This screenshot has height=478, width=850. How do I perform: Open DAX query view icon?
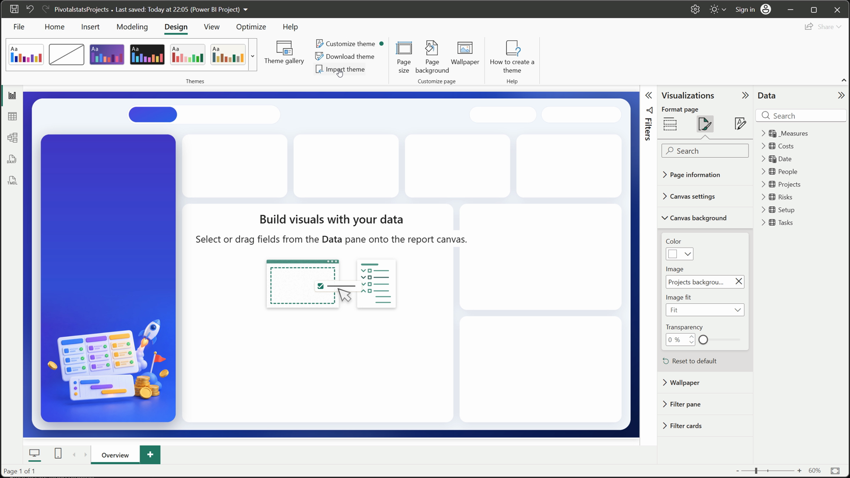coord(12,159)
